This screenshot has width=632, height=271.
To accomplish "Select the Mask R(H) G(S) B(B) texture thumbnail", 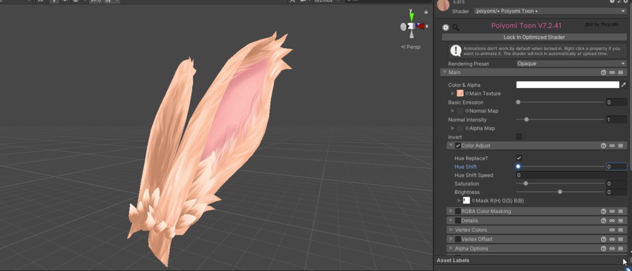I will tap(467, 201).
